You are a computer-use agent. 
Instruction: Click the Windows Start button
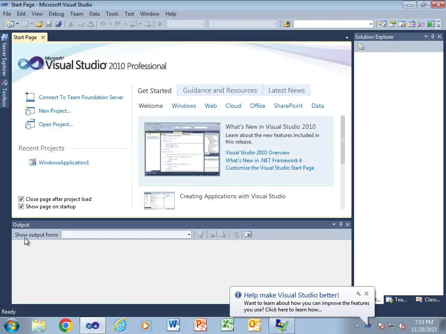pyautogui.click(x=12, y=325)
